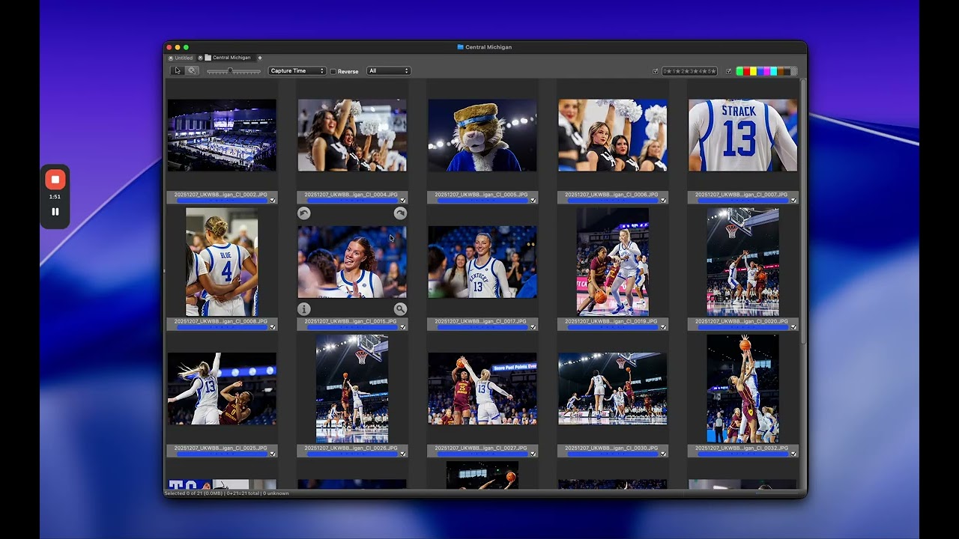This screenshot has width=959, height=539.
Task: Filter by red color class
Action: click(746, 71)
